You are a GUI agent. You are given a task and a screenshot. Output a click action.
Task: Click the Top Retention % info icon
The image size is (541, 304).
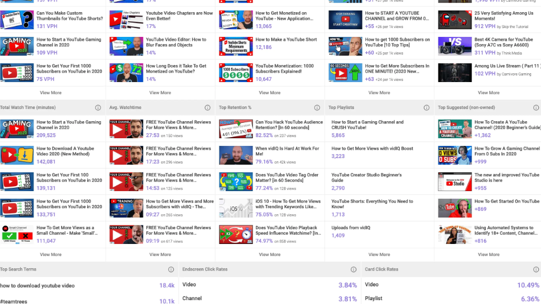pyautogui.click(x=317, y=108)
